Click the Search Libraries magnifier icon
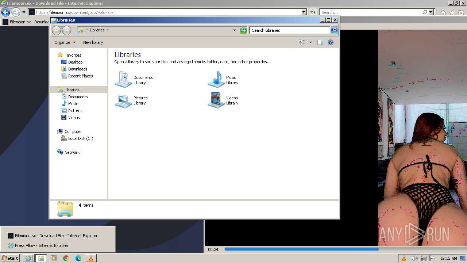This screenshot has height=263, width=467. coord(334,30)
